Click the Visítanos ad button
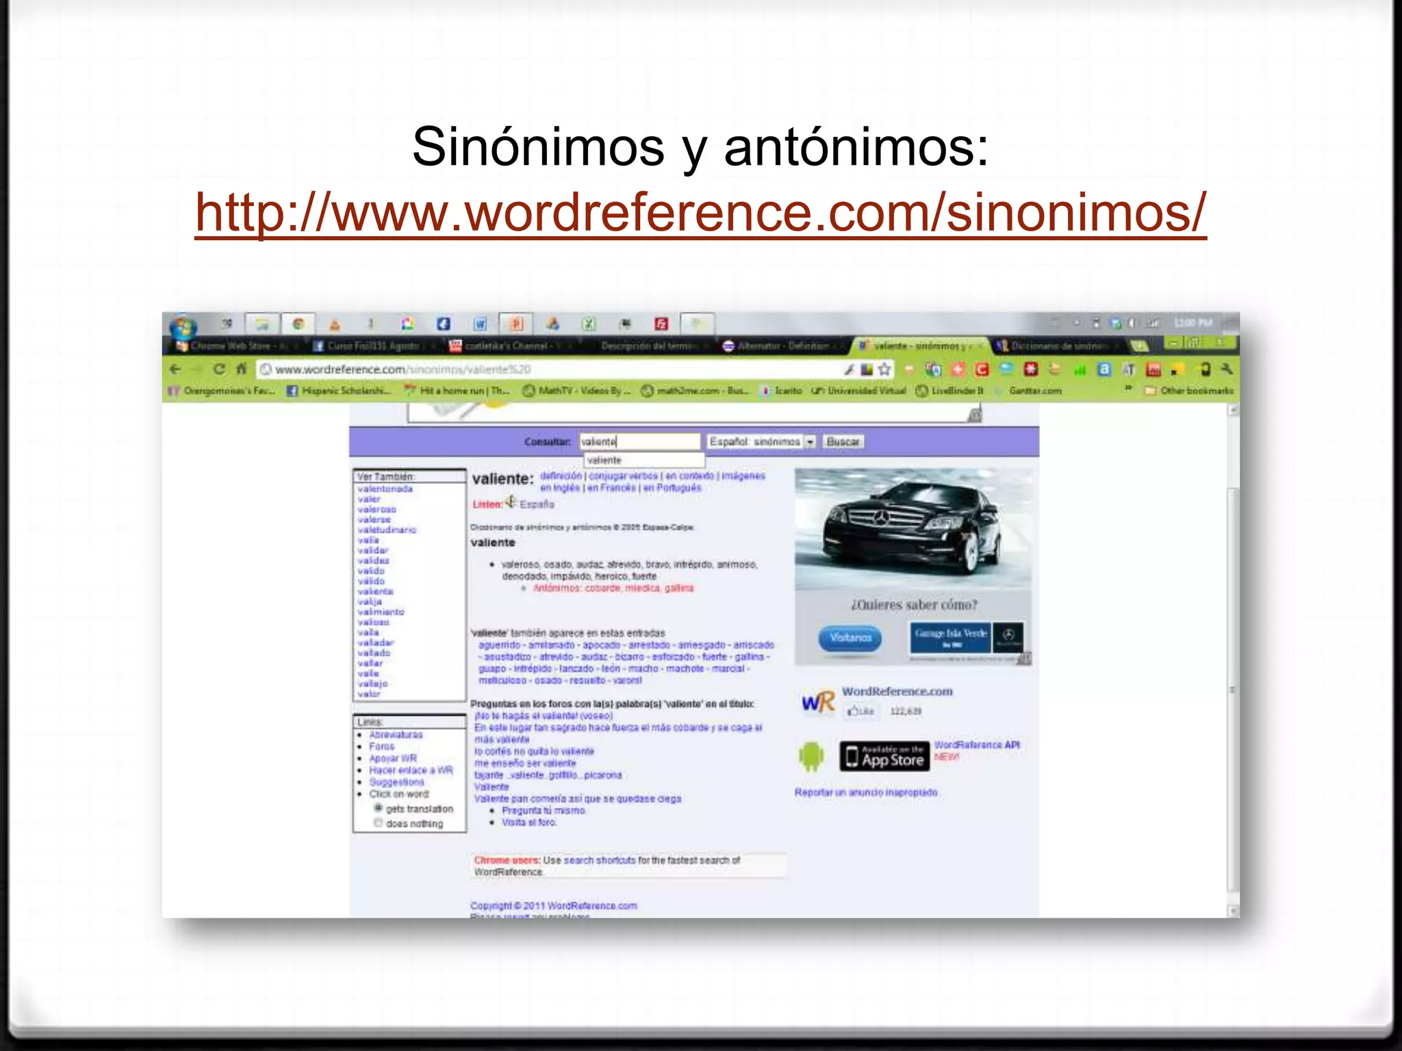The image size is (1402, 1051). tap(850, 638)
